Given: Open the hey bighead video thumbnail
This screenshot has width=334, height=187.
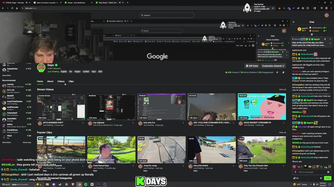Looking at the screenshot, I should click(111, 107).
